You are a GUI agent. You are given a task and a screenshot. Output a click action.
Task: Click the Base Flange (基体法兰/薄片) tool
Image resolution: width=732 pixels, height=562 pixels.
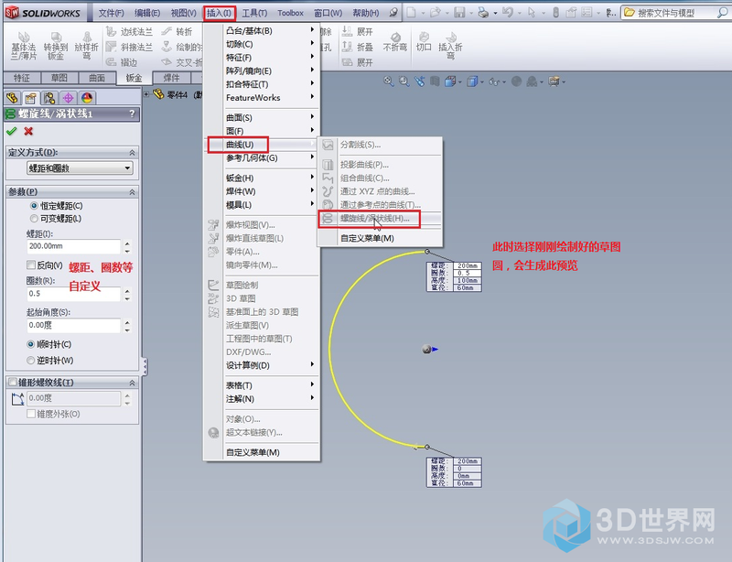(x=20, y=45)
